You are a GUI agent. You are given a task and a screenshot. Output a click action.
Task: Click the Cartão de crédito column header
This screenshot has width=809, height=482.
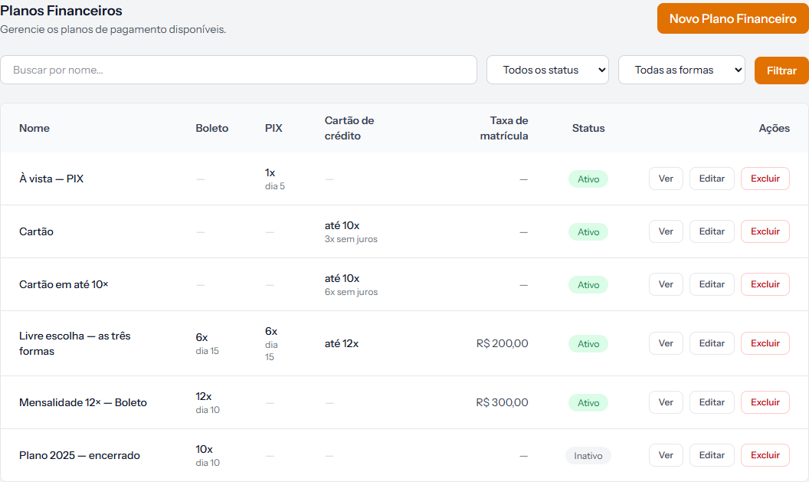click(x=349, y=128)
